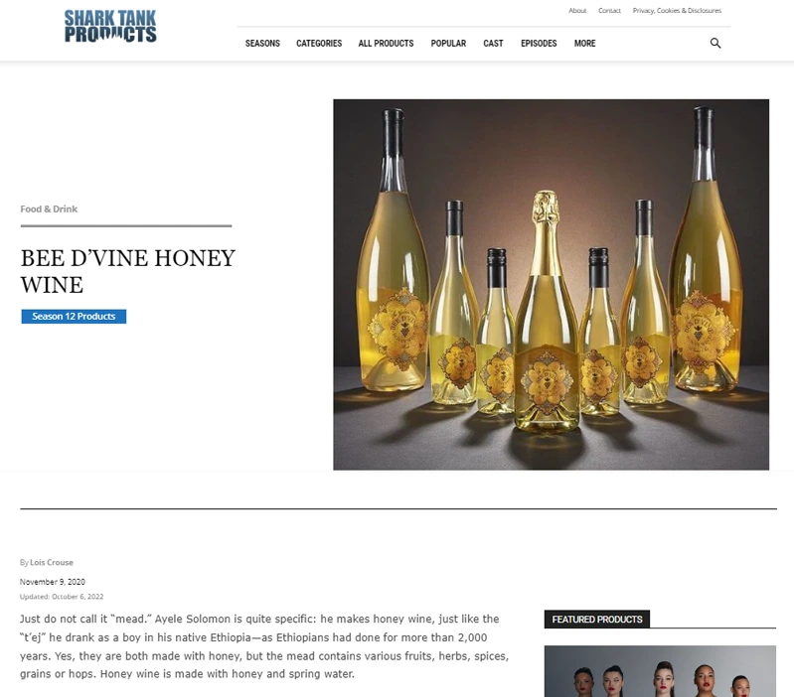Click the Featured Products heading
794x697 pixels.
pos(597,620)
